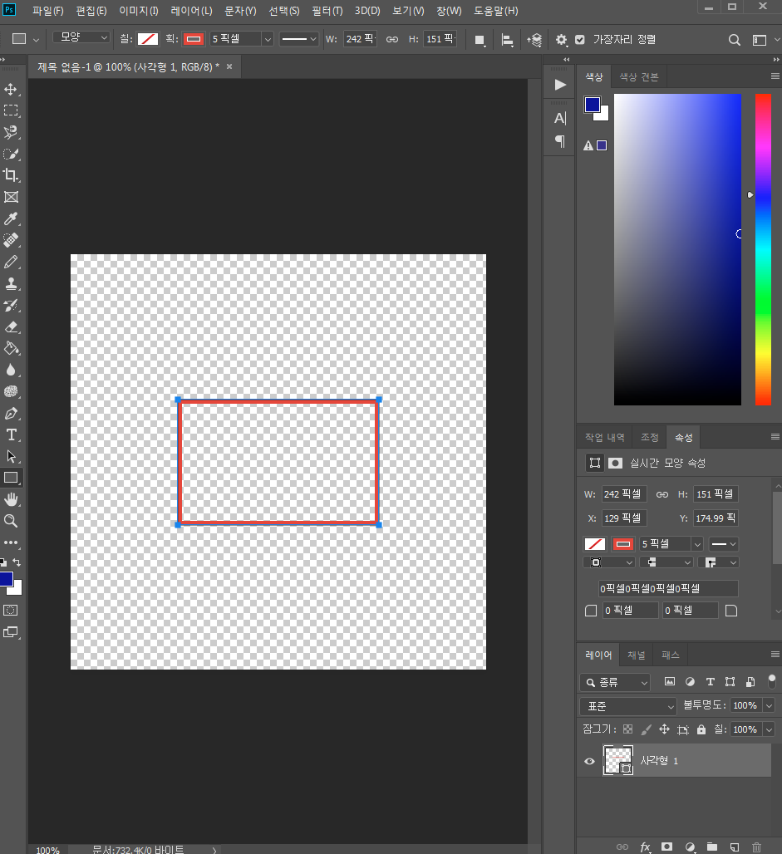782x854 pixels.
Task: Toggle the W/H link in Properties panel
Action: click(662, 494)
